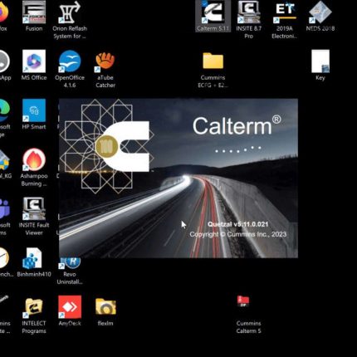Open the INSITE Fault Viewer icon
Screen dimensions: 357x357
click(34, 217)
